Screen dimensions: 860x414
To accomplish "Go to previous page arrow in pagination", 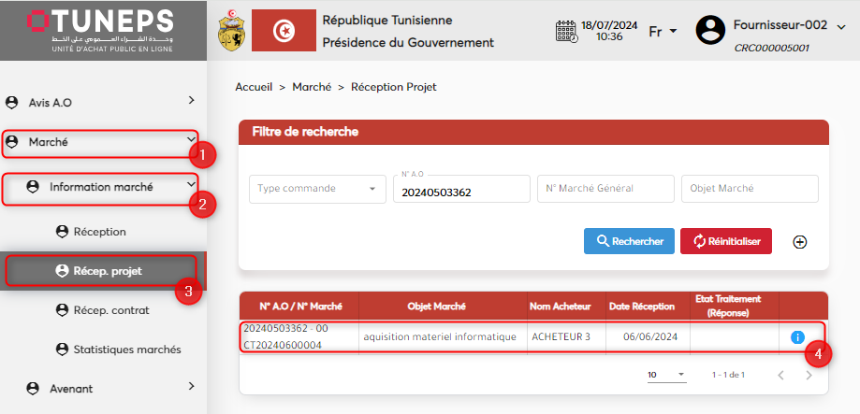I will [780, 375].
